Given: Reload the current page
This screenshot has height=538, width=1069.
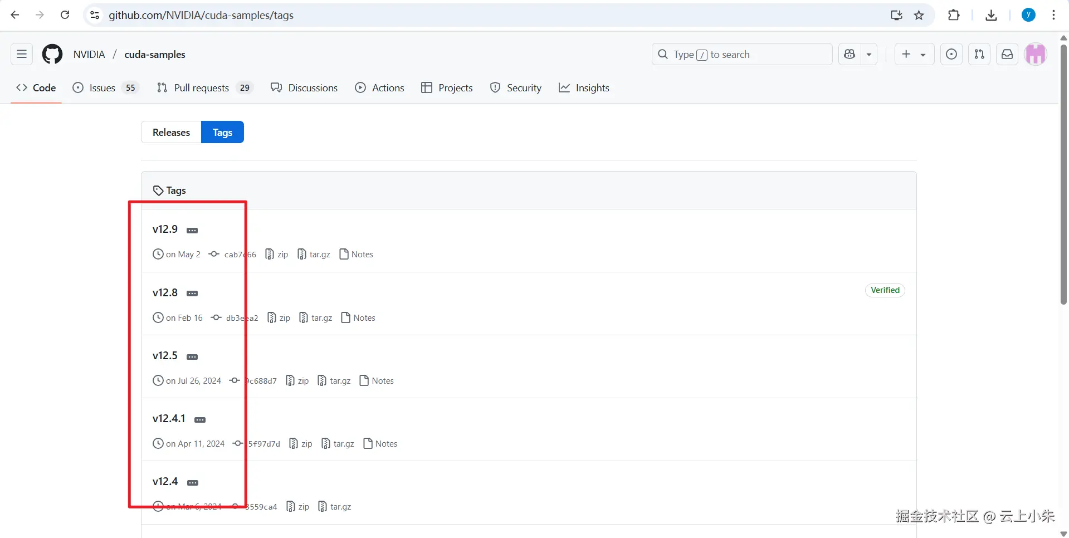Looking at the screenshot, I should (x=65, y=15).
